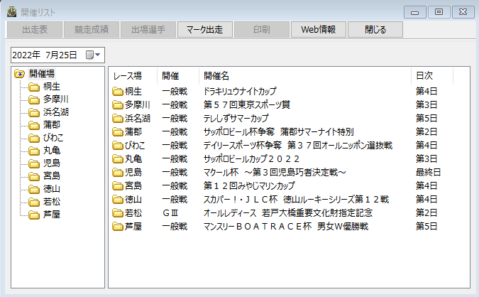
Task: Click the 多摩川 folder icon in the list
Action: [x=117, y=105]
